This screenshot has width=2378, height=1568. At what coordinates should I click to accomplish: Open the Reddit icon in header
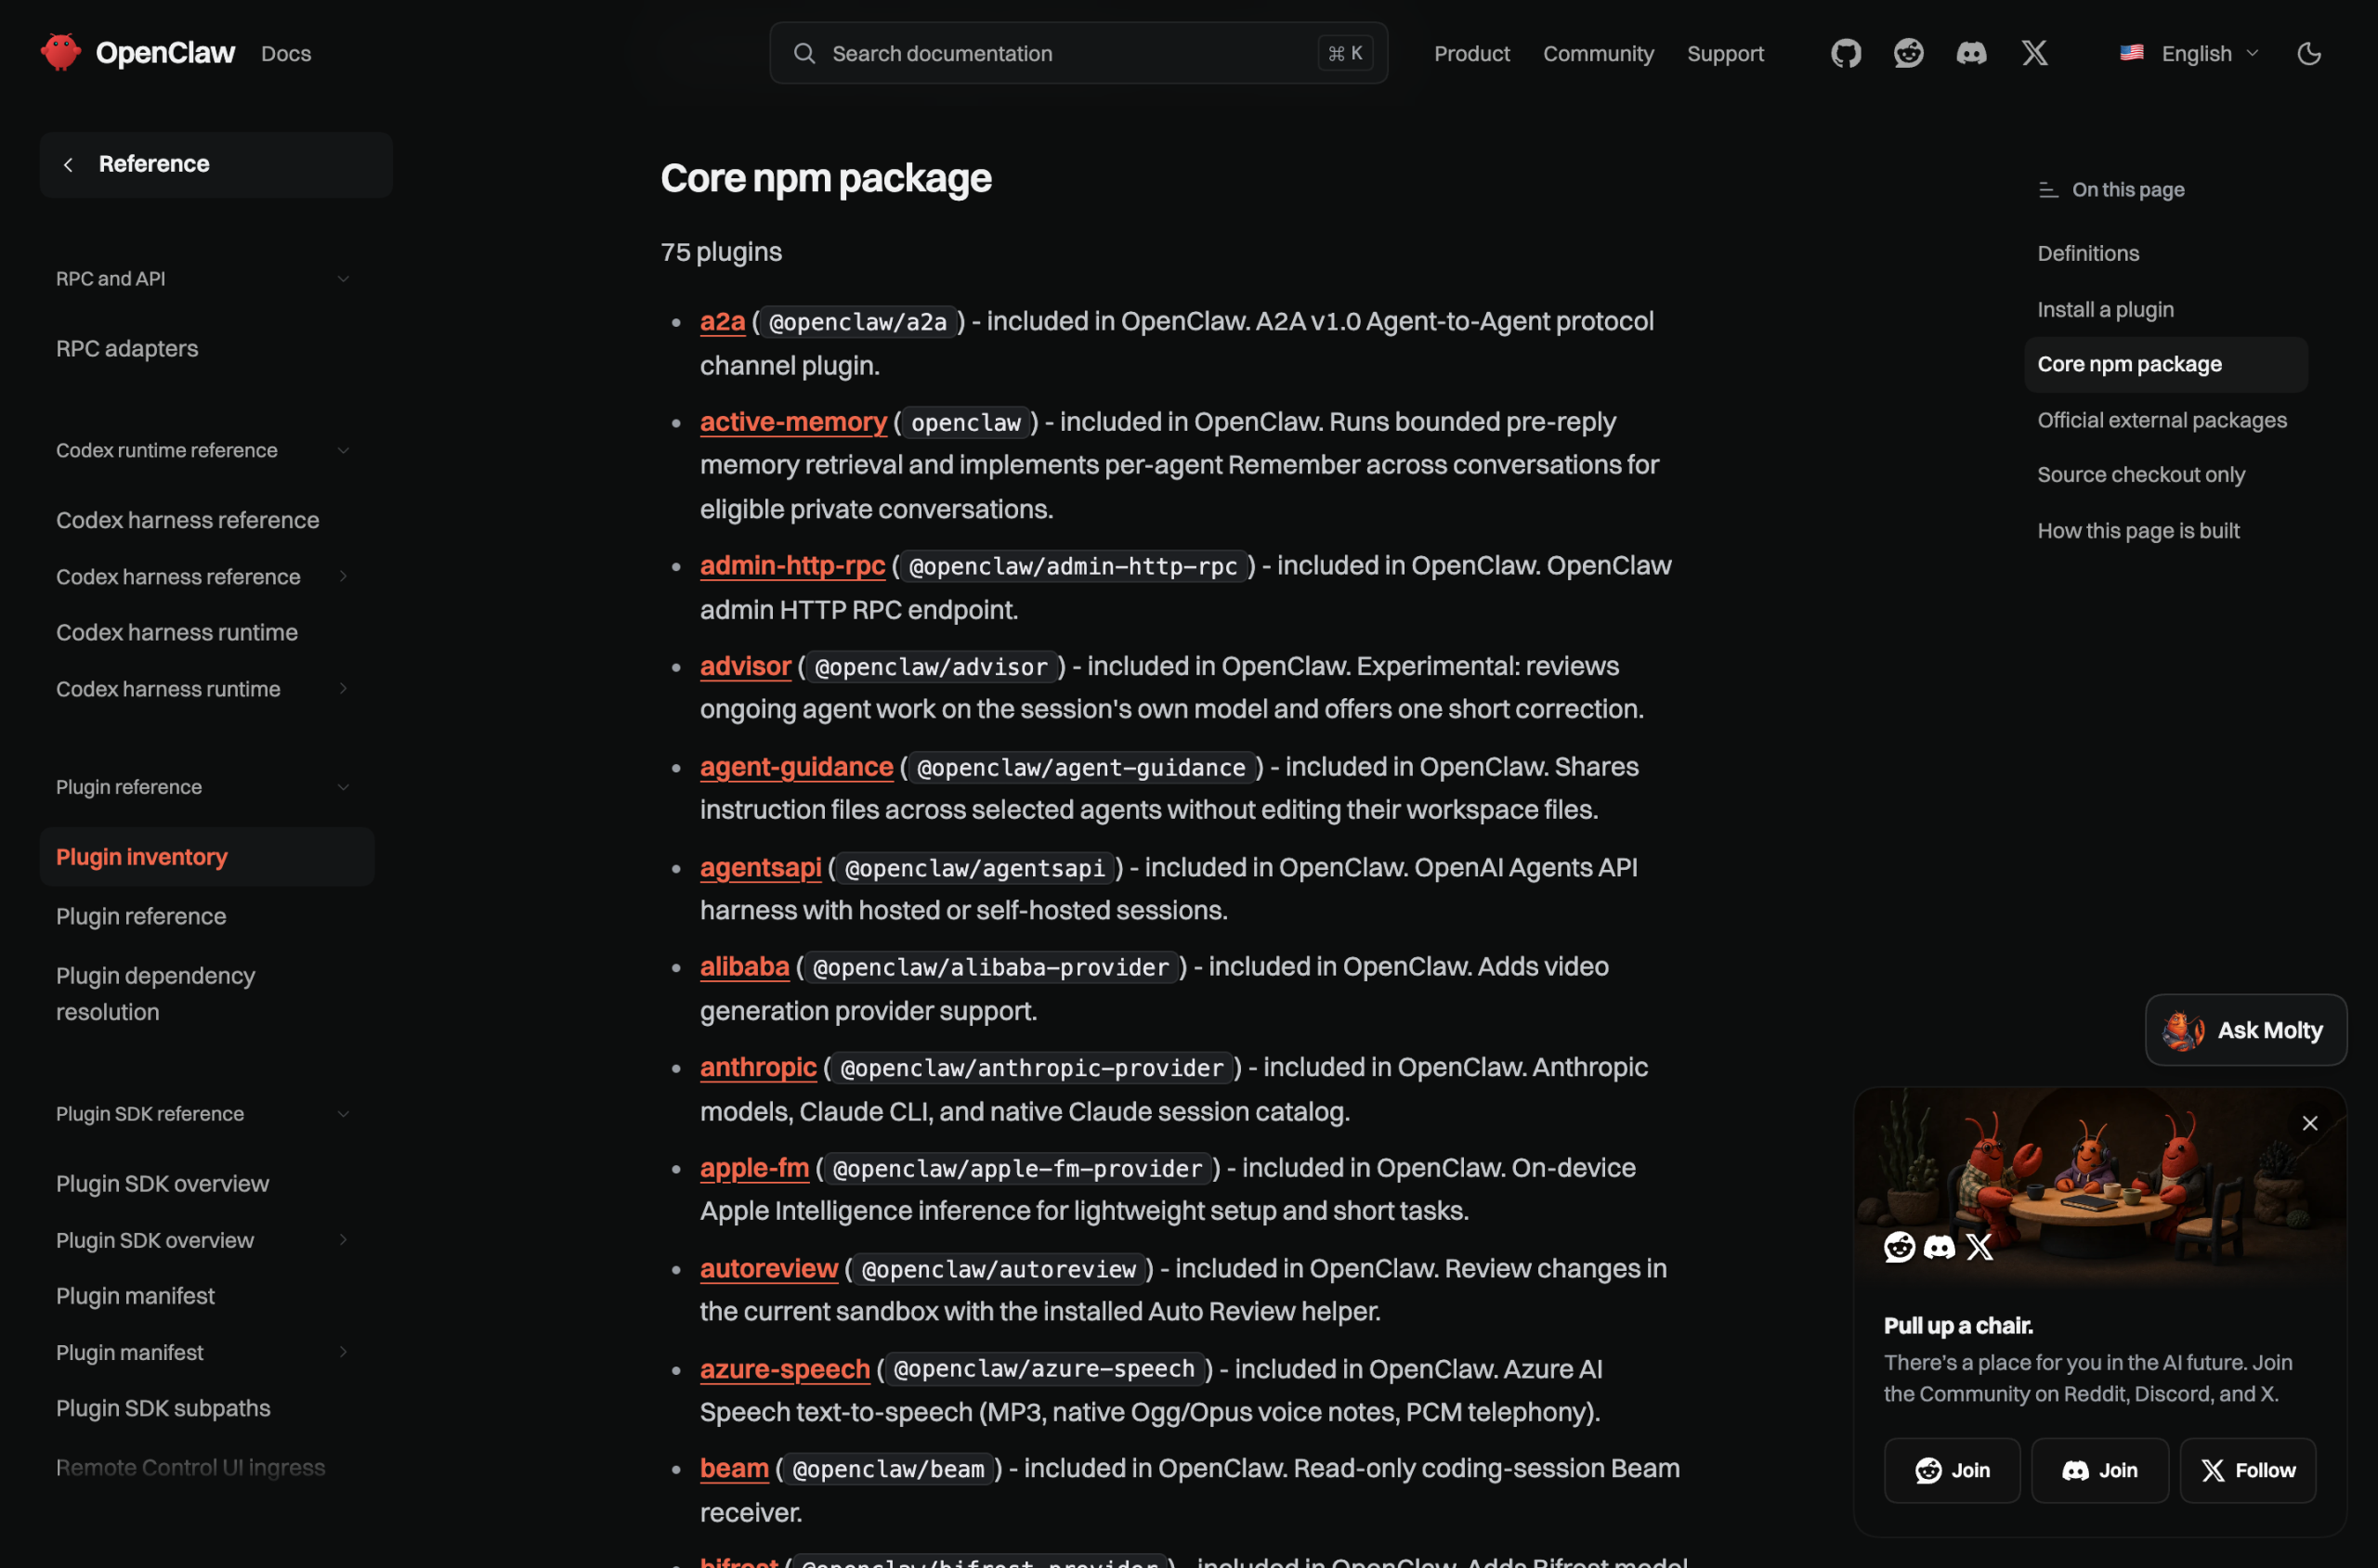pos(1909,53)
